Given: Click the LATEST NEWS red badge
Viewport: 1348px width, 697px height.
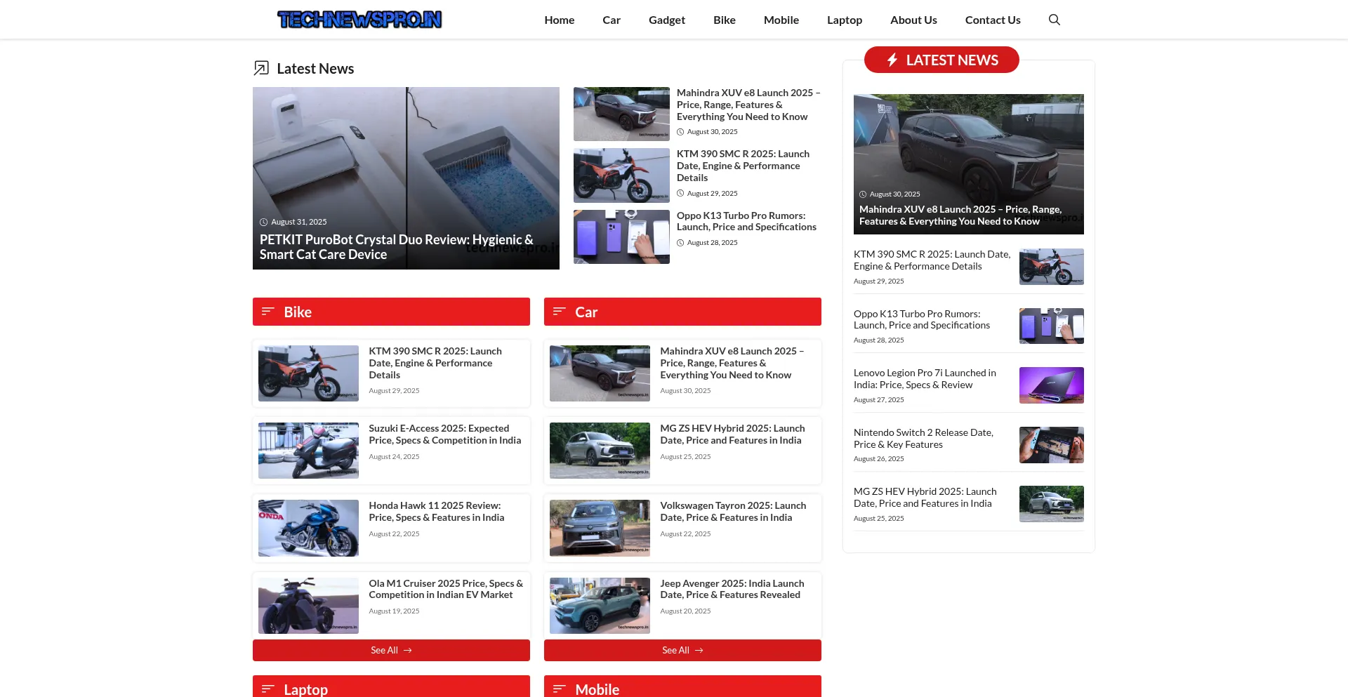Looking at the screenshot, I should (x=941, y=60).
